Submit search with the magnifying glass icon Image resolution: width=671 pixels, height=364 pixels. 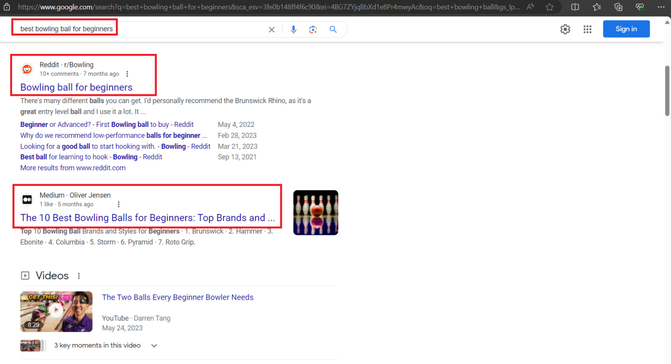pos(333,30)
